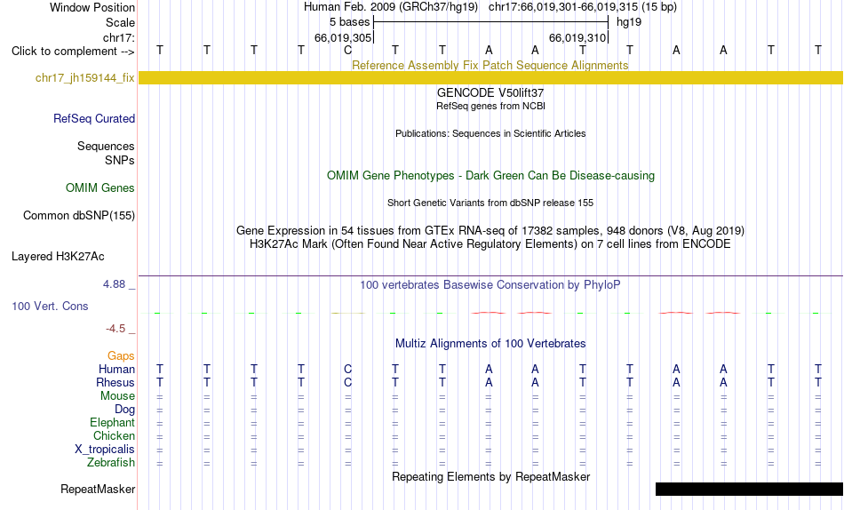Click the 66,019,305 position marker

tap(344, 37)
